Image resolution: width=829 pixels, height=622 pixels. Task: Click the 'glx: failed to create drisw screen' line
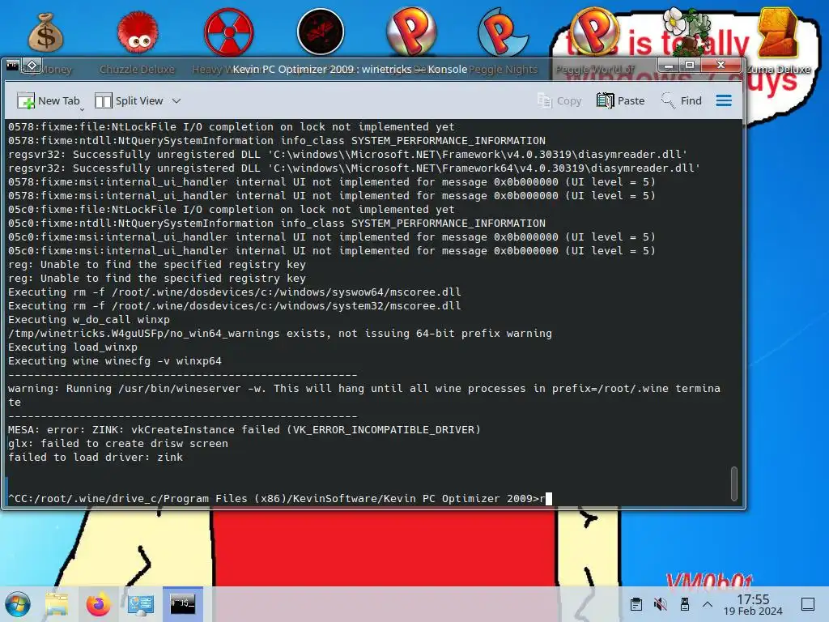click(x=118, y=443)
